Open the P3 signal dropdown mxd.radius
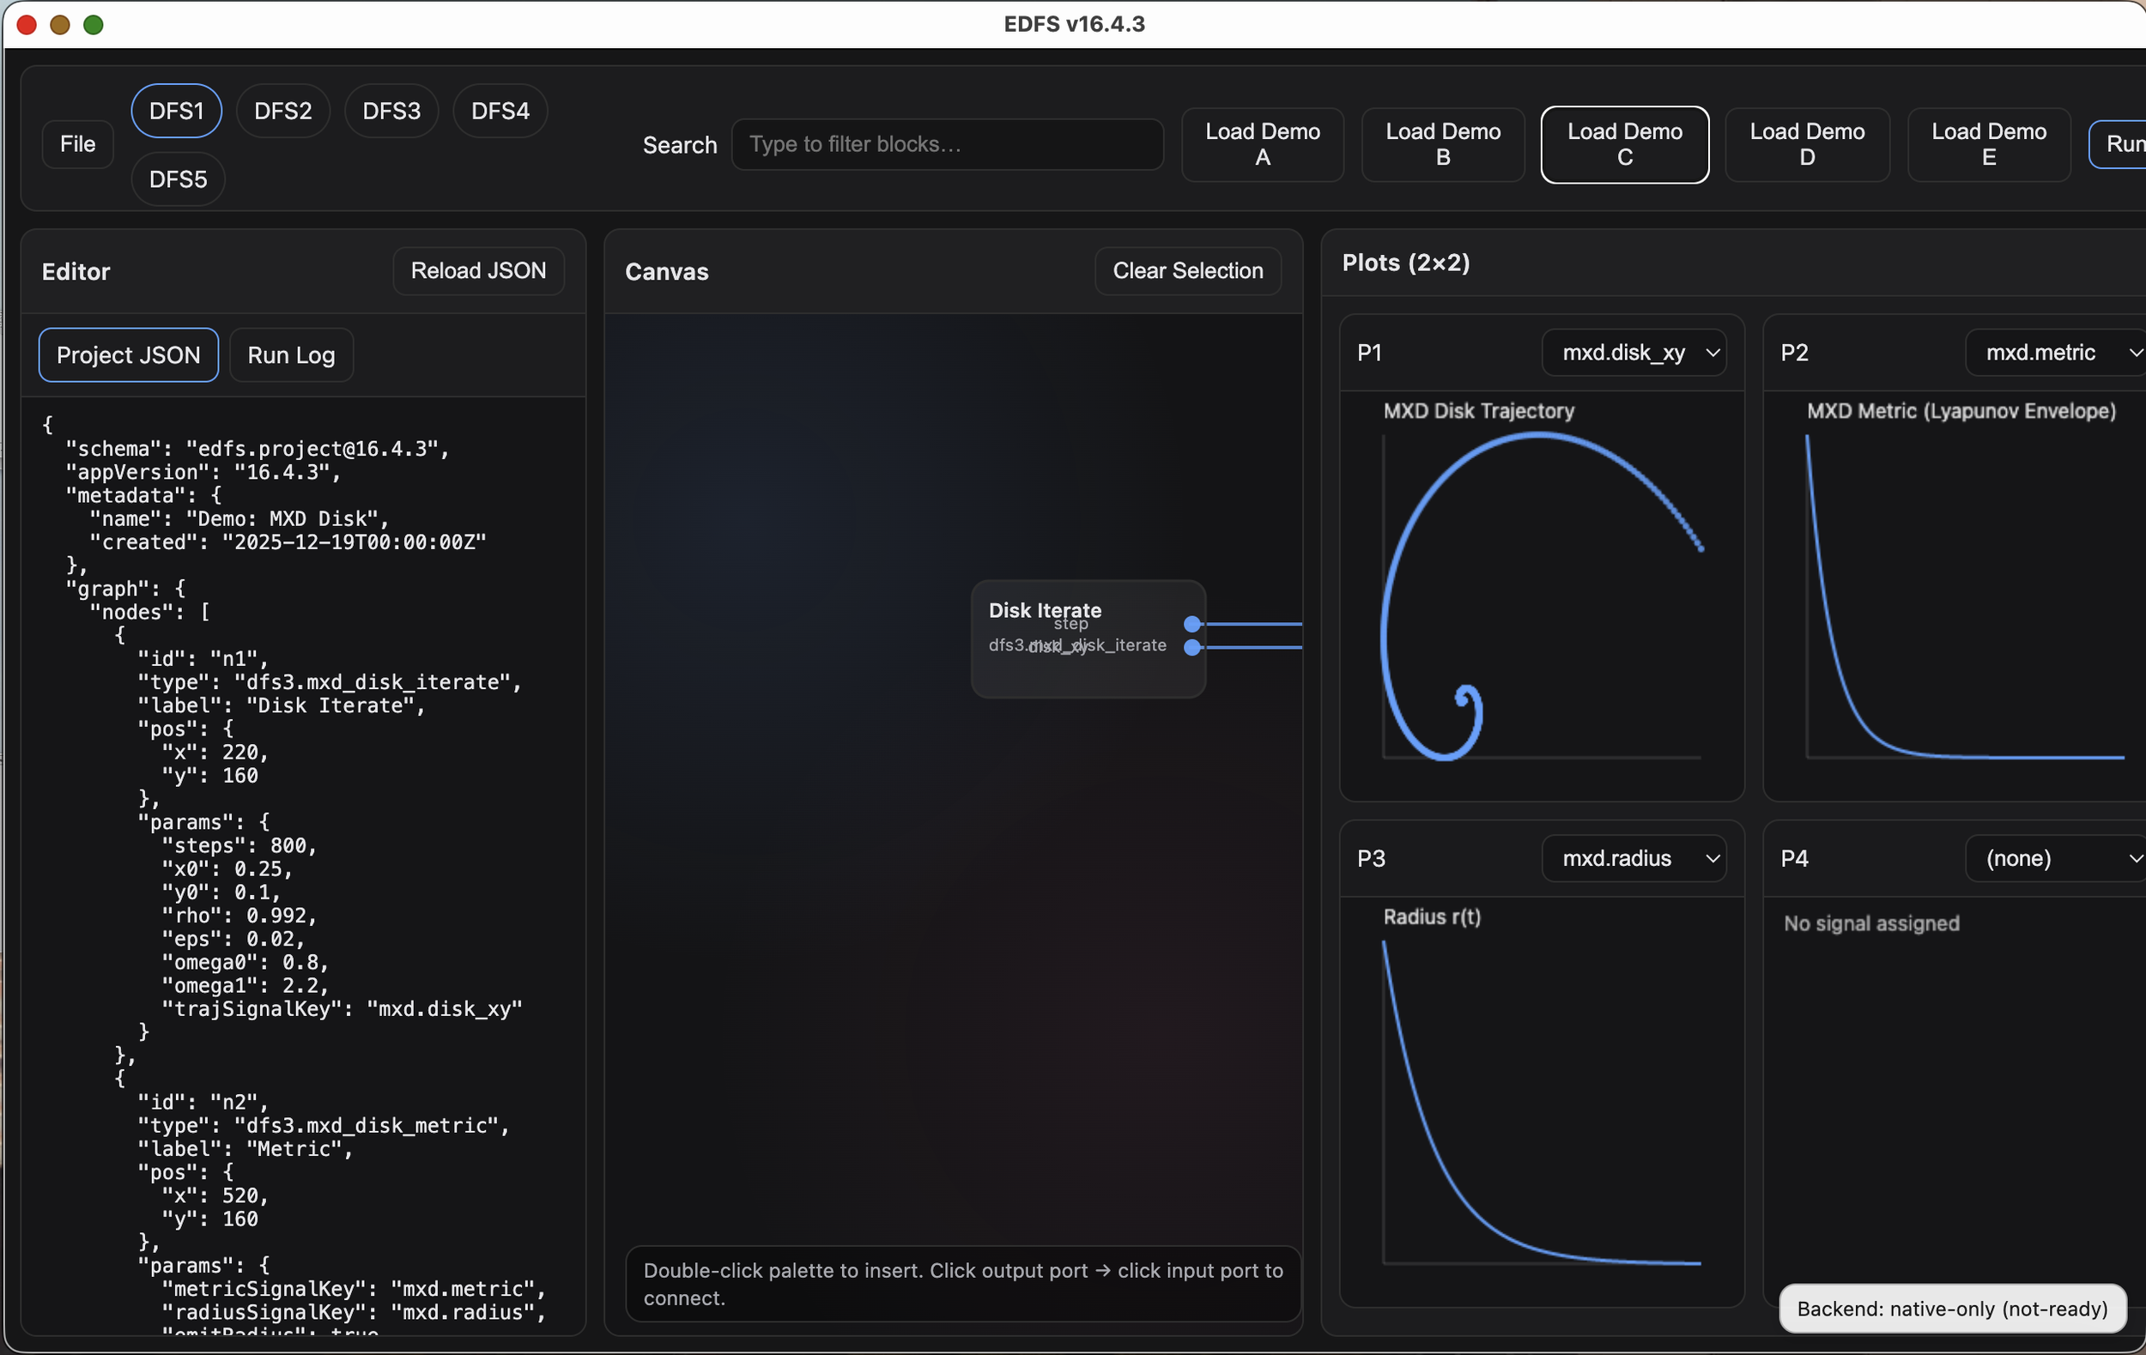This screenshot has width=2146, height=1355. click(1633, 859)
